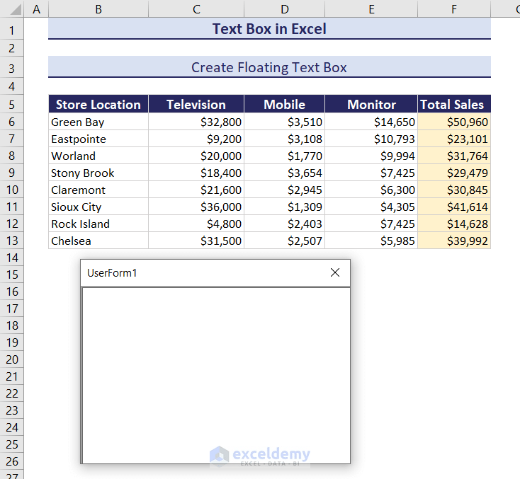Click Monitor value $14,650
Viewport: 520px width, 479px height.
coord(371,122)
